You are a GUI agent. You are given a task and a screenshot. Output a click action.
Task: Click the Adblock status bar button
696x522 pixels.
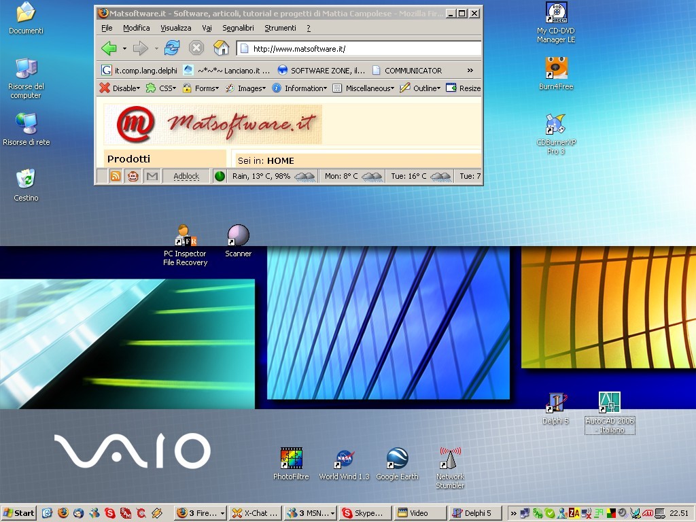coord(186,176)
